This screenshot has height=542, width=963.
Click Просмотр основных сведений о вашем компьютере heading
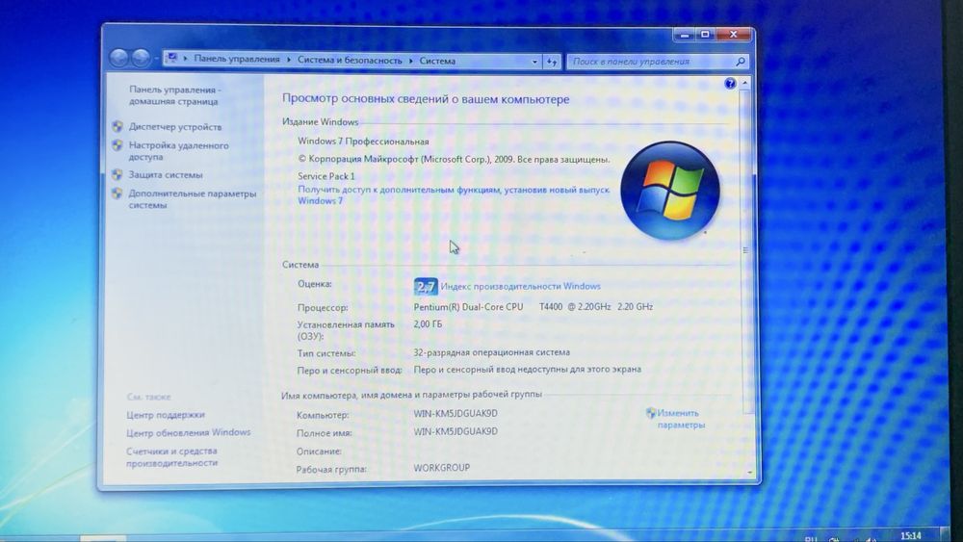(426, 99)
